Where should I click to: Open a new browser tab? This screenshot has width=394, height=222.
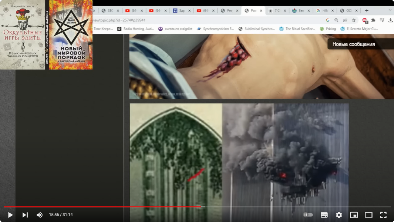click(x=367, y=11)
